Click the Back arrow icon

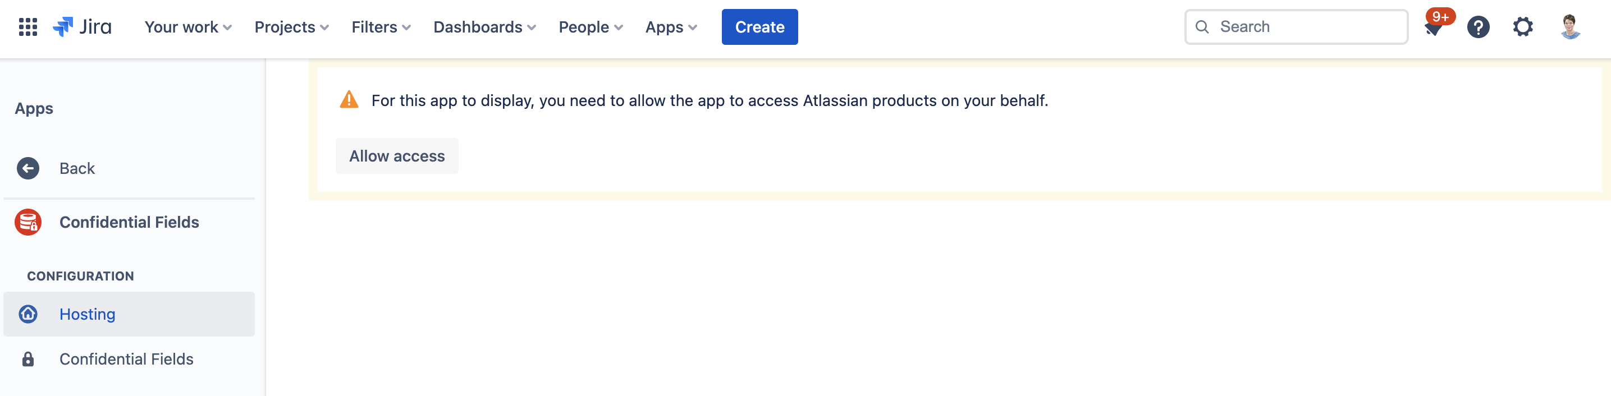28,168
